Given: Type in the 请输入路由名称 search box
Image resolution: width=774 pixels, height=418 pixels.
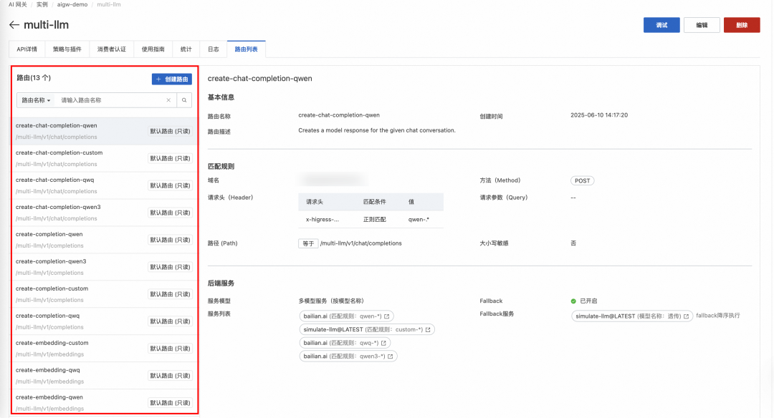Looking at the screenshot, I should pyautogui.click(x=111, y=100).
